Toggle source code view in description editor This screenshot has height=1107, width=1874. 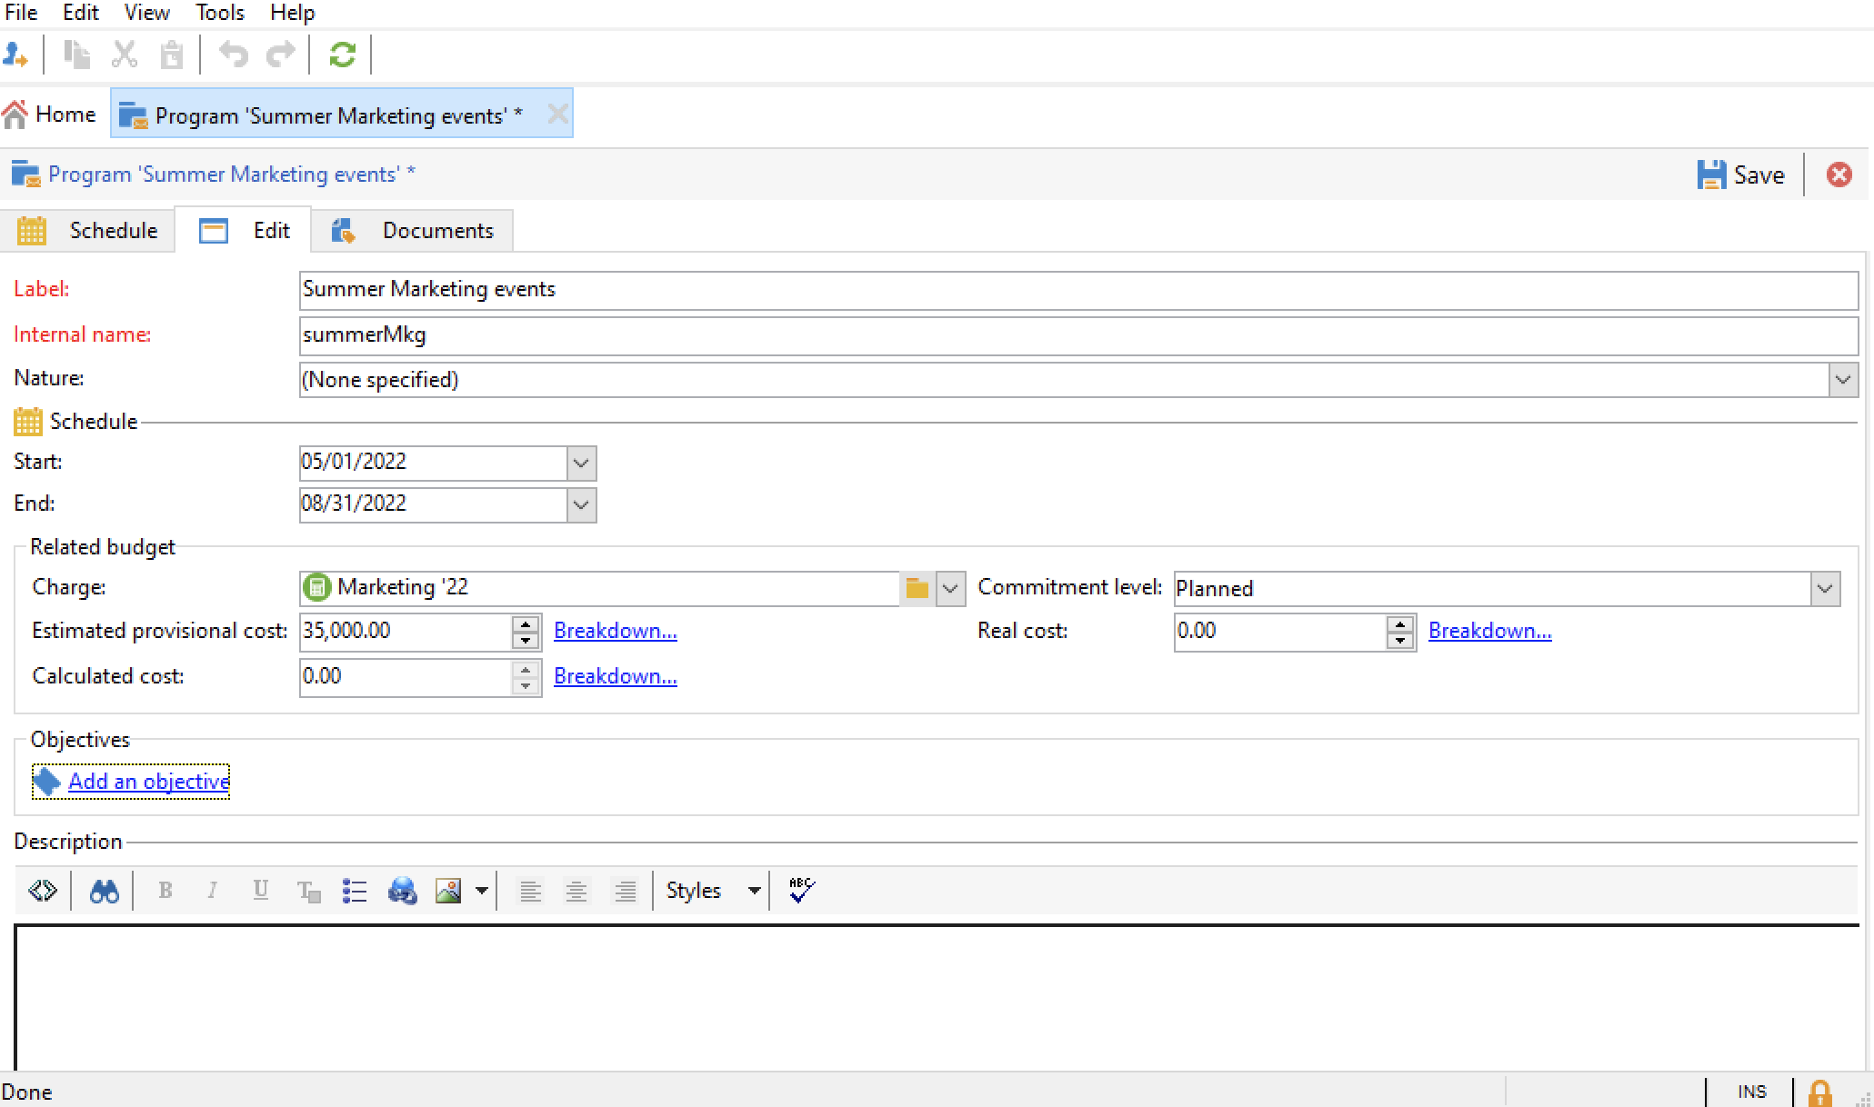43,892
